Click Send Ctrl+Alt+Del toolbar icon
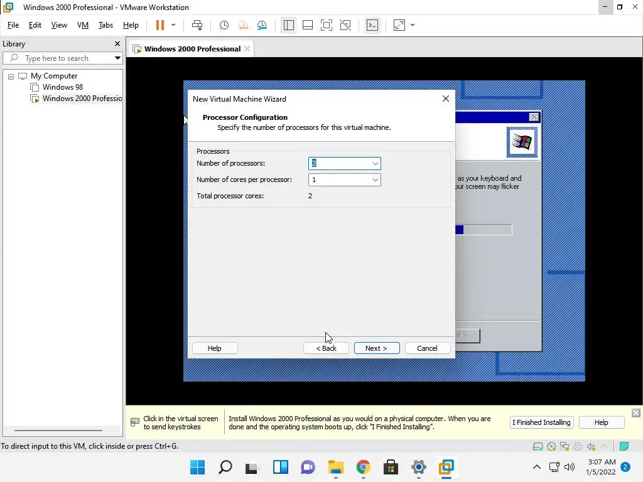Viewport: 643px width, 482px height. (197, 25)
